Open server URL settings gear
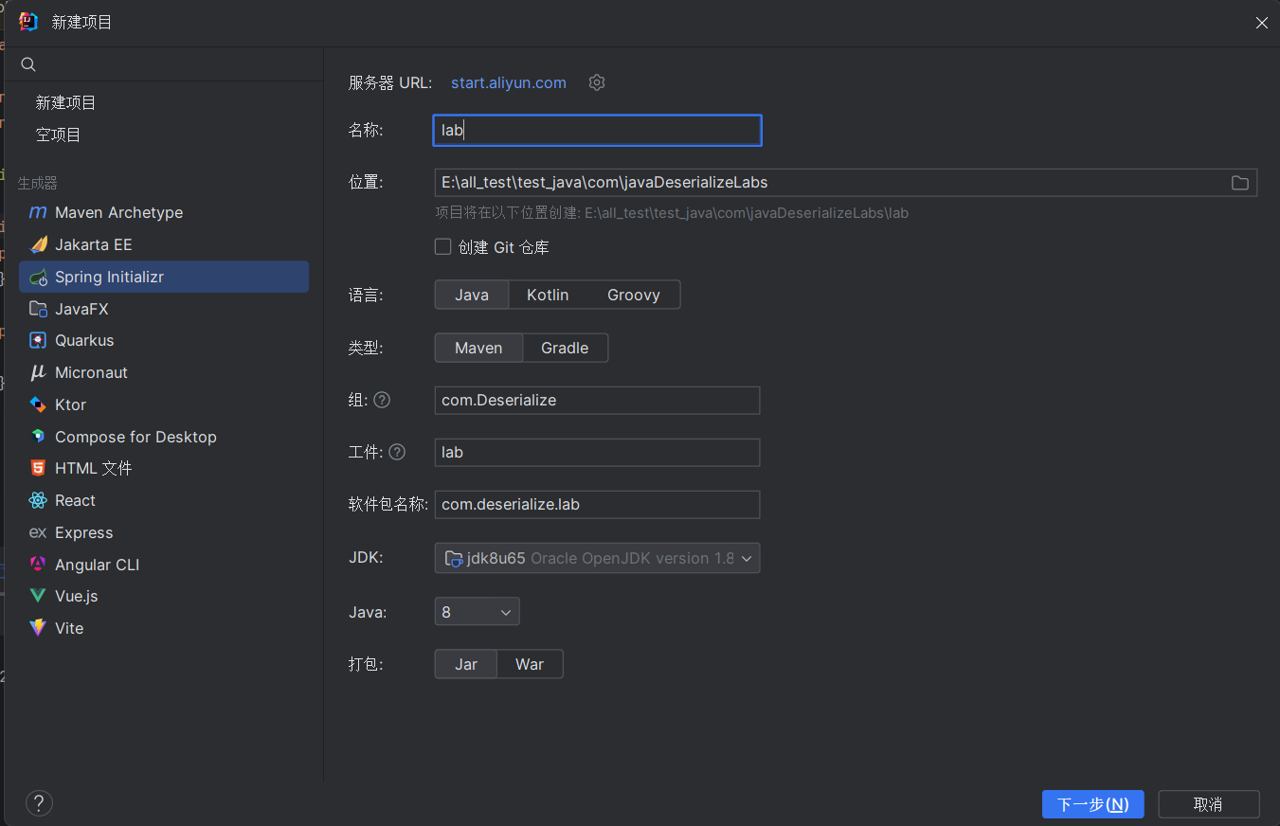 coord(597,82)
